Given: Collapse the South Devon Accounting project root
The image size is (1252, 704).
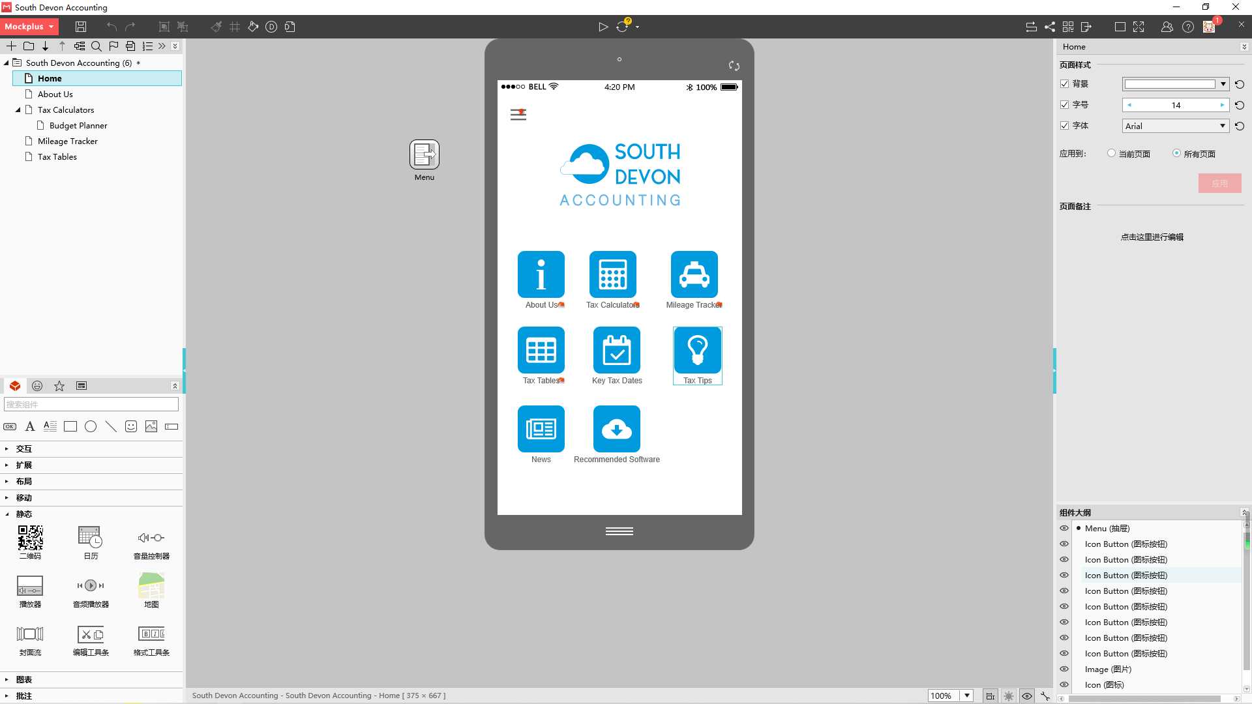Looking at the screenshot, I should click(x=7, y=63).
